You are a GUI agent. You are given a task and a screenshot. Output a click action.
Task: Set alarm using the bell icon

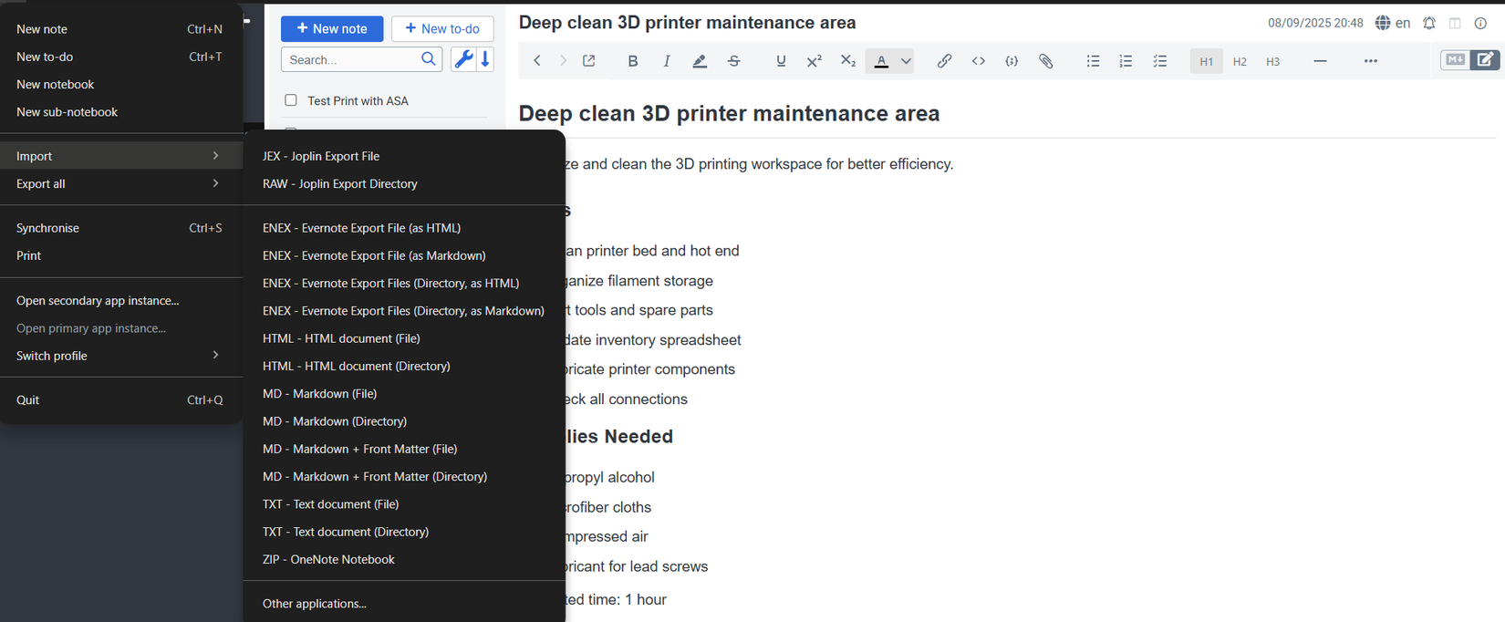click(x=1429, y=23)
